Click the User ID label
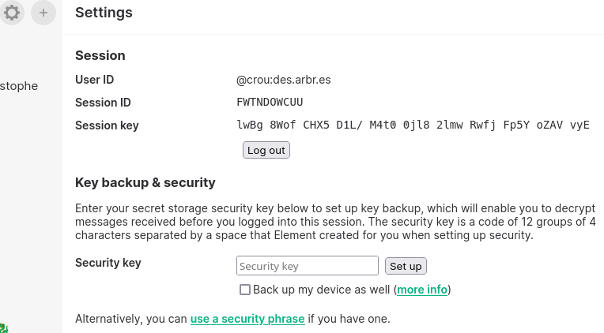The image size is (604, 333). (95, 80)
